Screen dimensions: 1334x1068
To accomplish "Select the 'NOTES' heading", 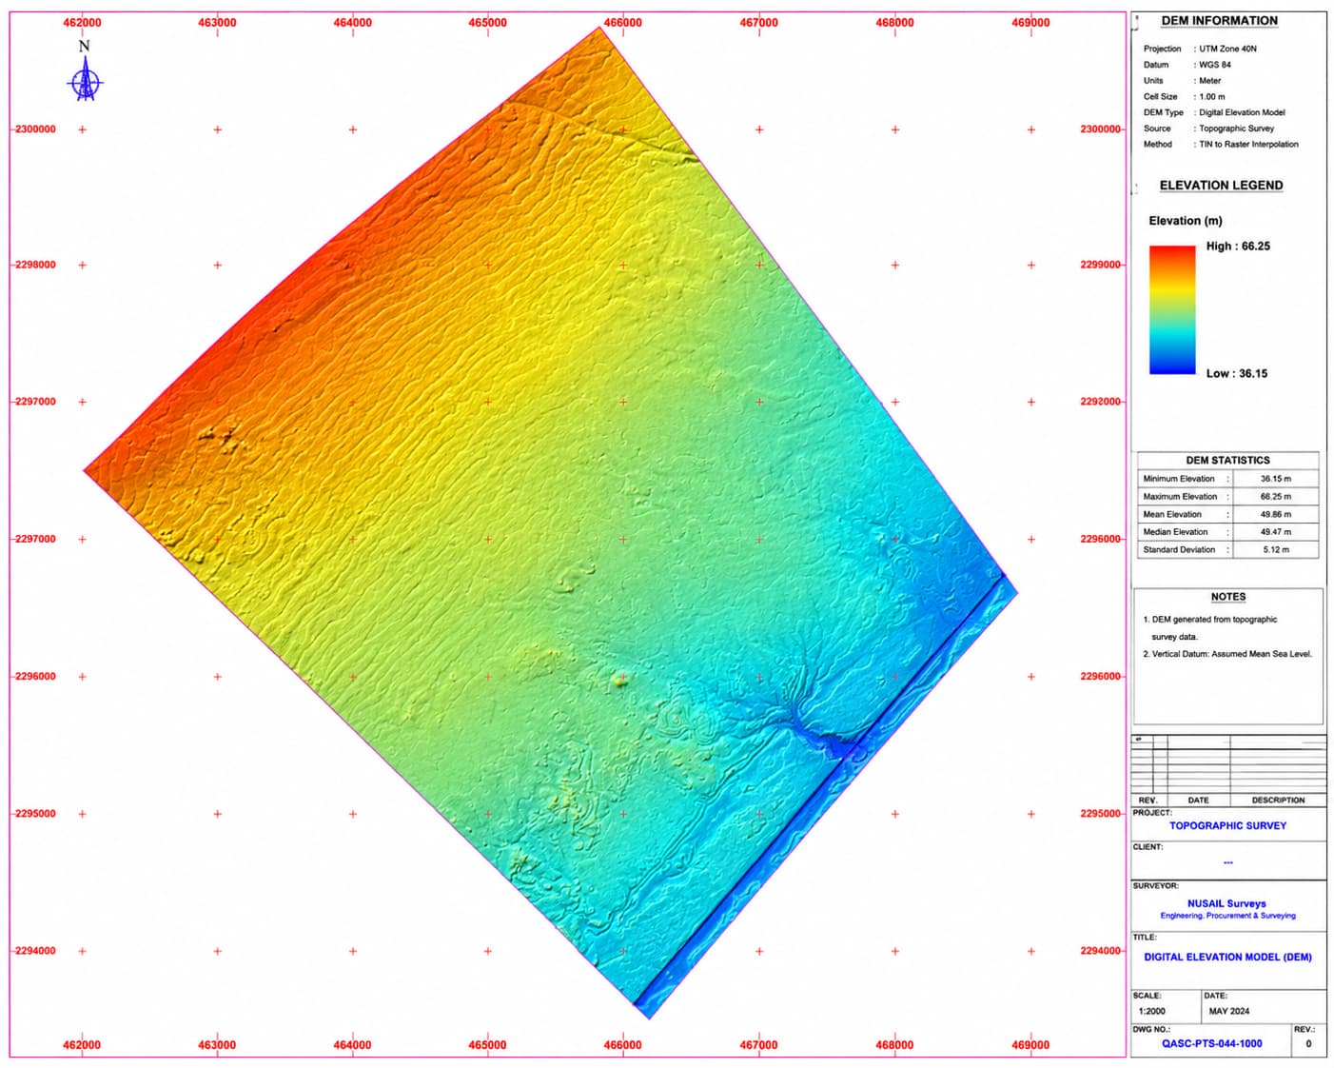I will [1228, 597].
